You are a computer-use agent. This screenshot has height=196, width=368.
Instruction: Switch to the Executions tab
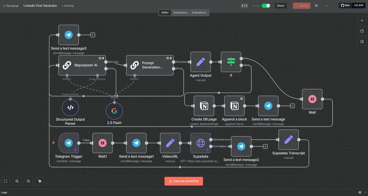180,13
